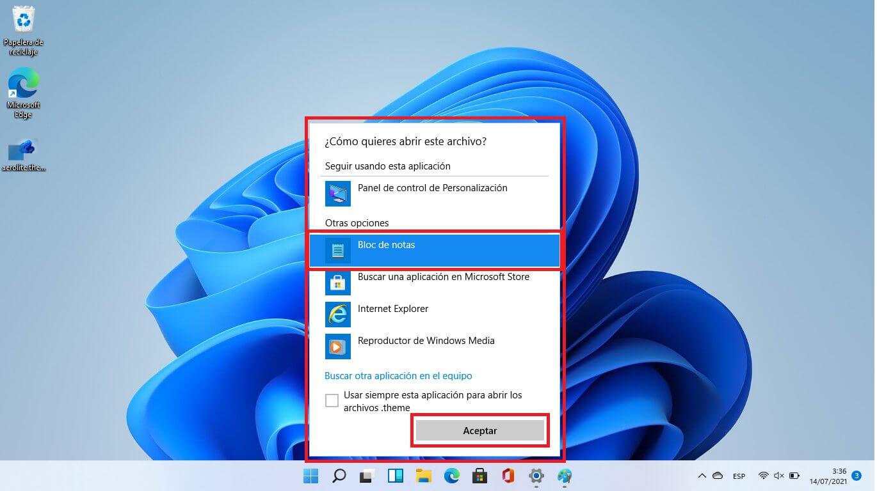Choose Panel de control de Personalización
This screenshot has width=877, height=491.
pyautogui.click(x=435, y=193)
